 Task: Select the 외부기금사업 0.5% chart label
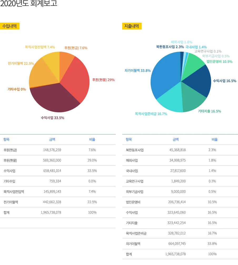click(x=216, y=56)
